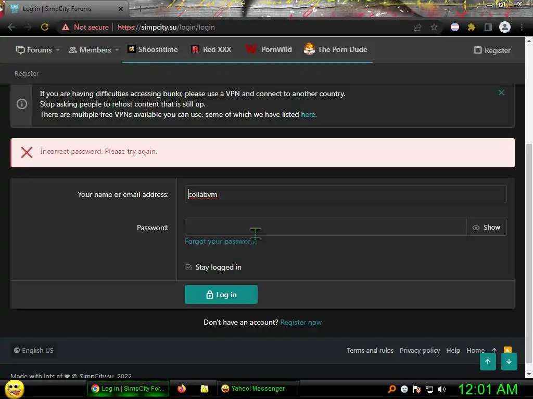This screenshot has height=399, width=533.
Task: Click the smiley start button on taskbar
Action: [15, 389]
